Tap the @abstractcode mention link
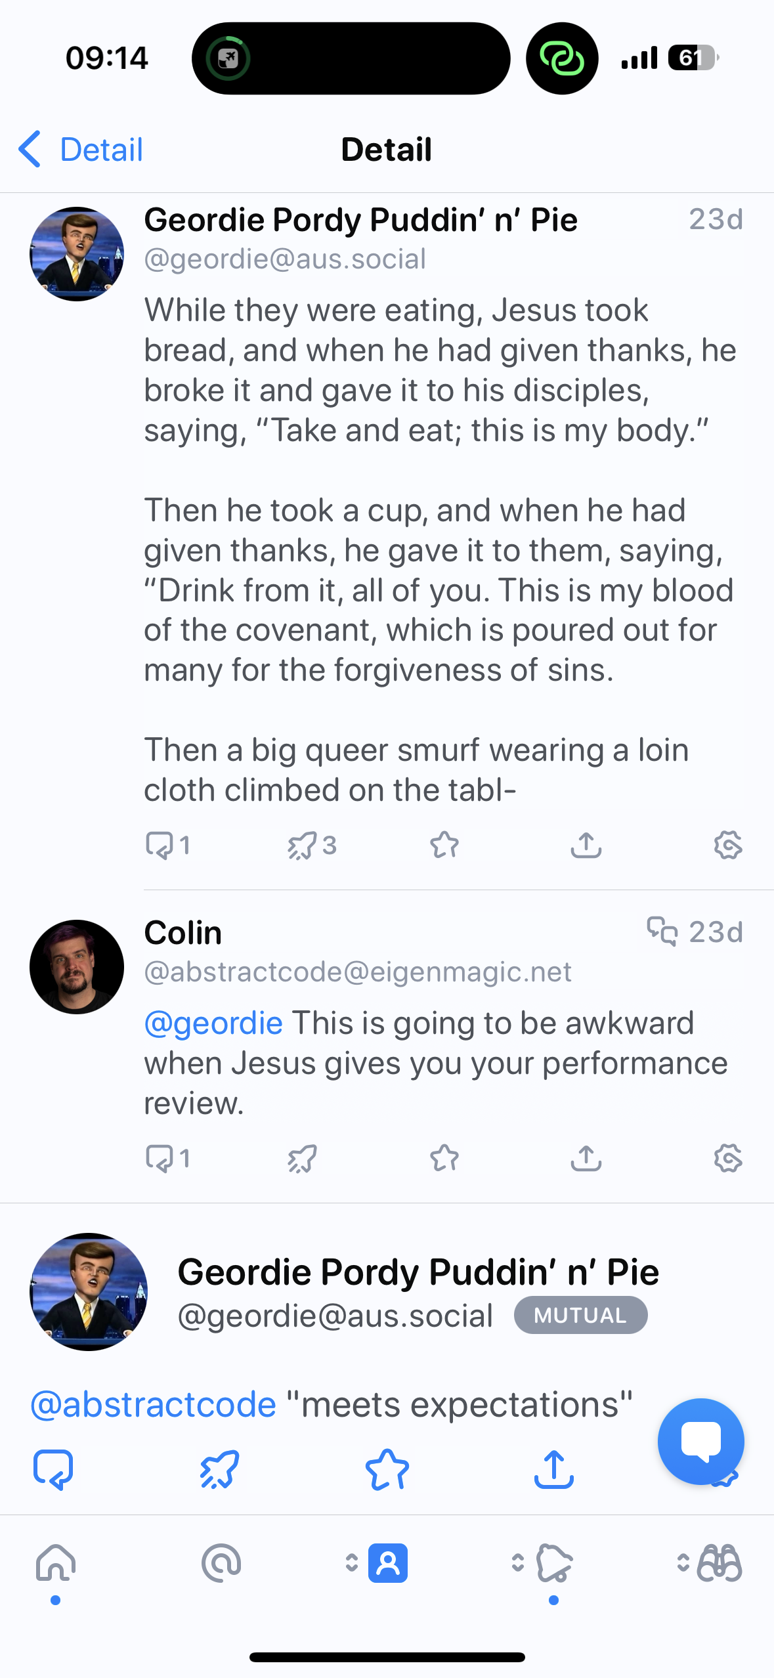 click(x=153, y=1404)
